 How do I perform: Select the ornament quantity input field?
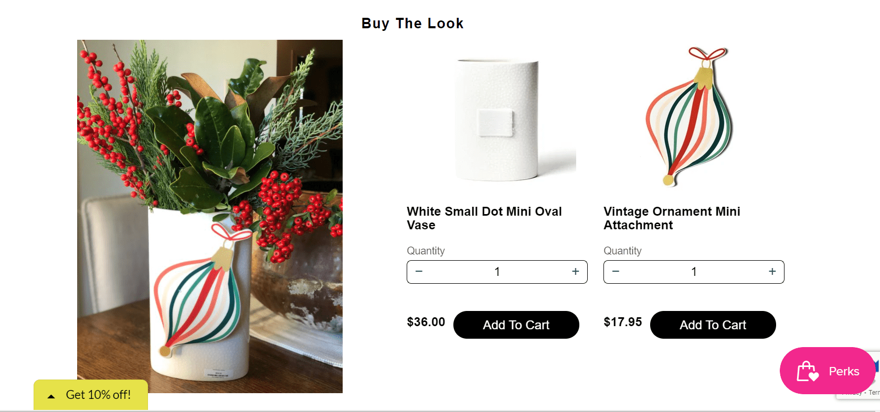click(694, 272)
